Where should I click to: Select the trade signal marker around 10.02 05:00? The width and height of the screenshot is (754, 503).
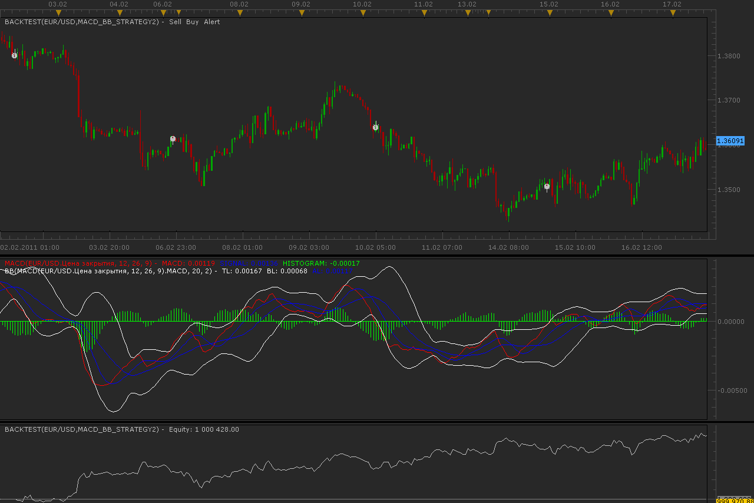[375, 127]
